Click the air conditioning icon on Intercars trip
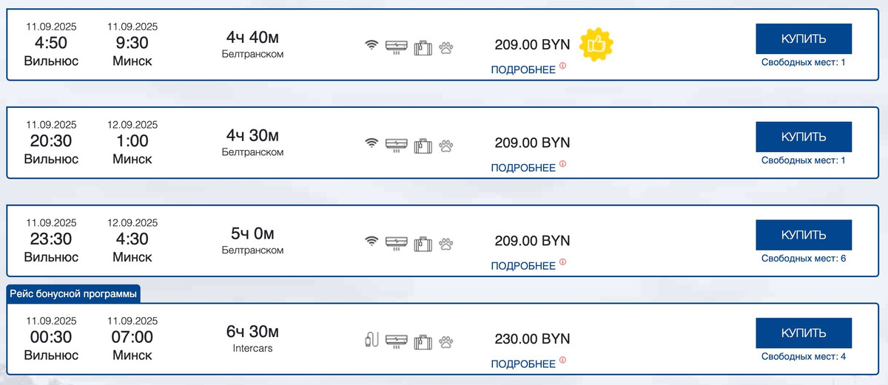This screenshot has height=385, width=888. click(x=397, y=341)
